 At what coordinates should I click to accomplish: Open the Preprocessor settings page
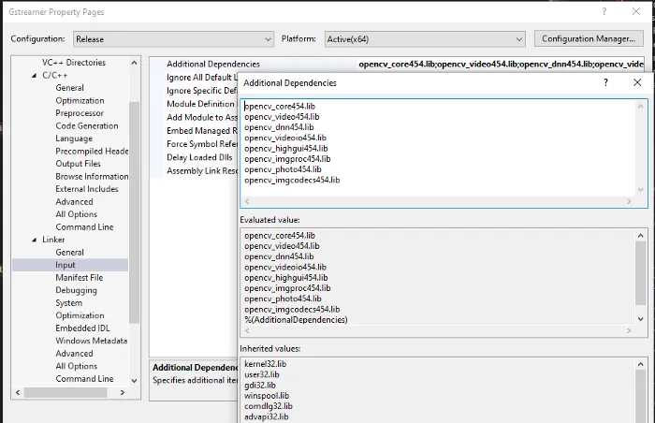(x=80, y=113)
